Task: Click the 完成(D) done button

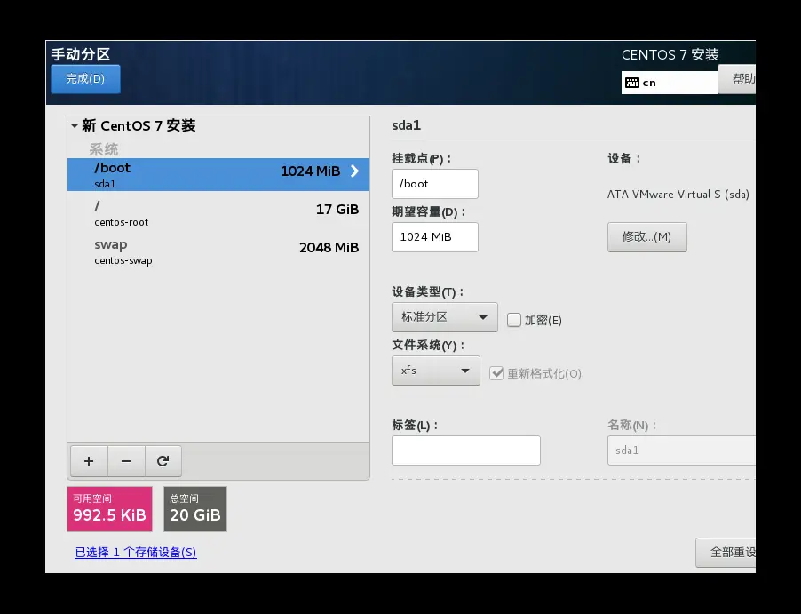Action: click(85, 79)
